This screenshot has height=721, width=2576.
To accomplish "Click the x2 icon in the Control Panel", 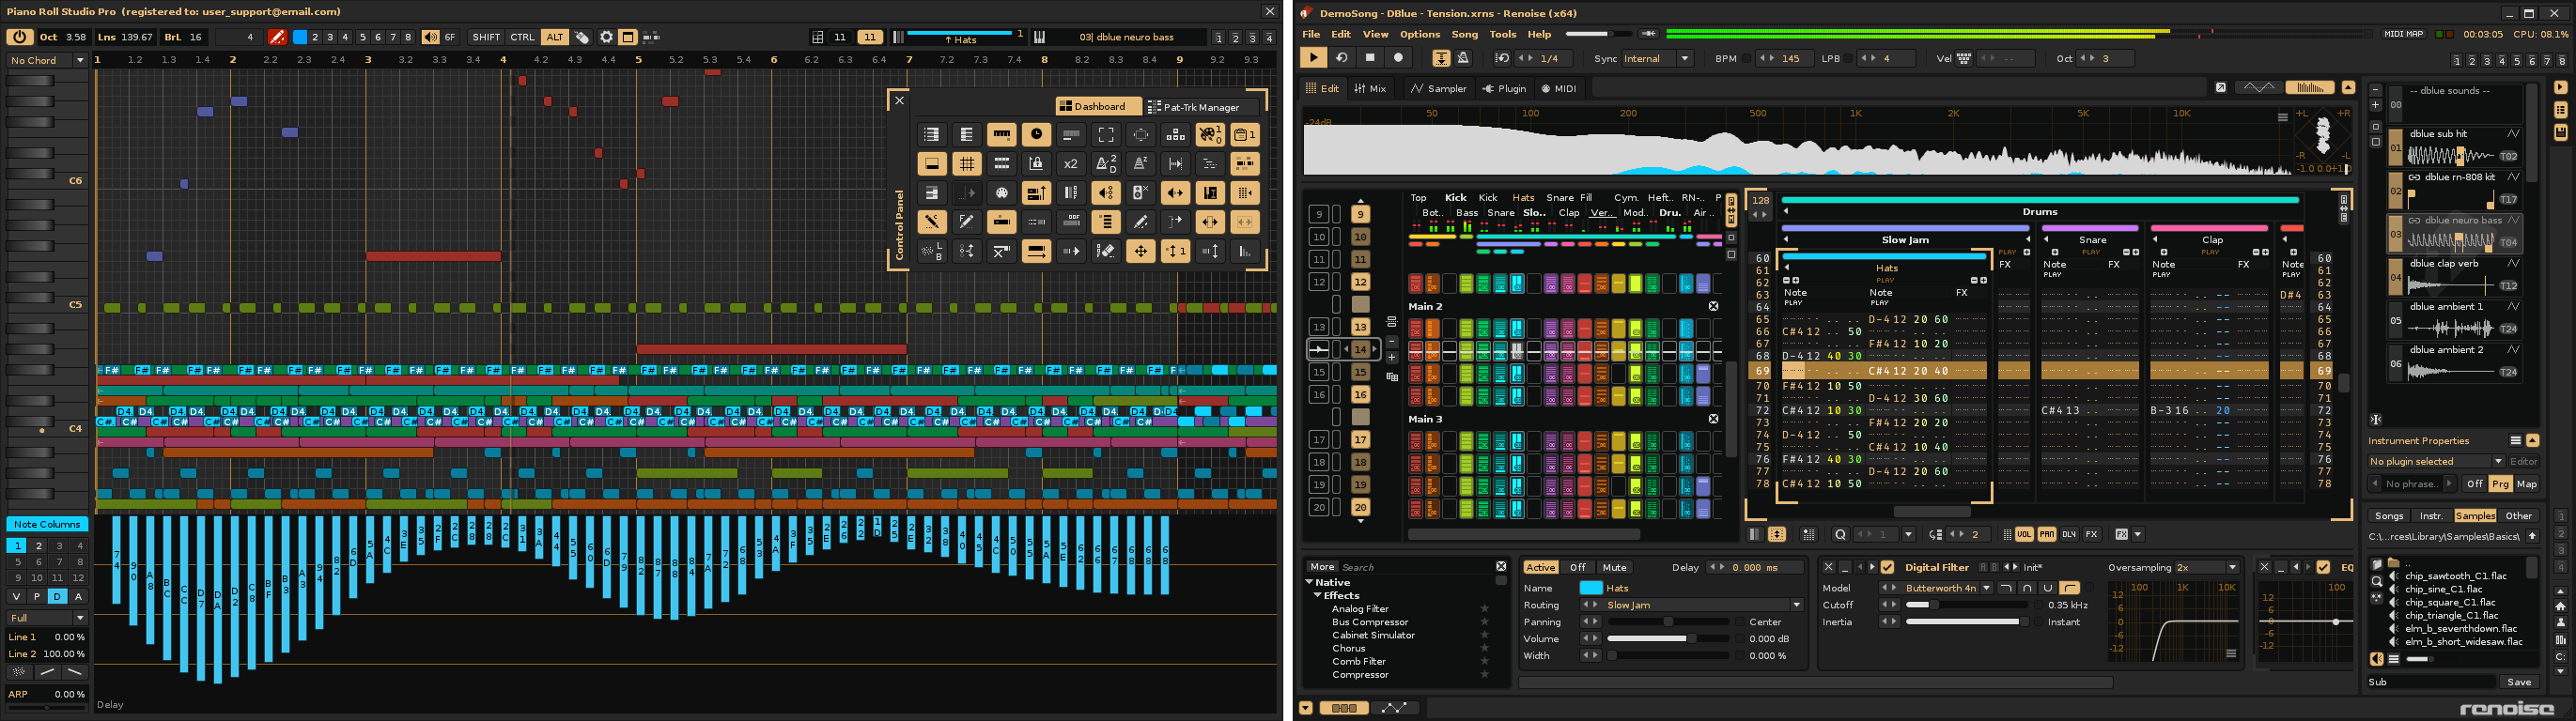I will pyautogui.click(x=1071, y=163).
